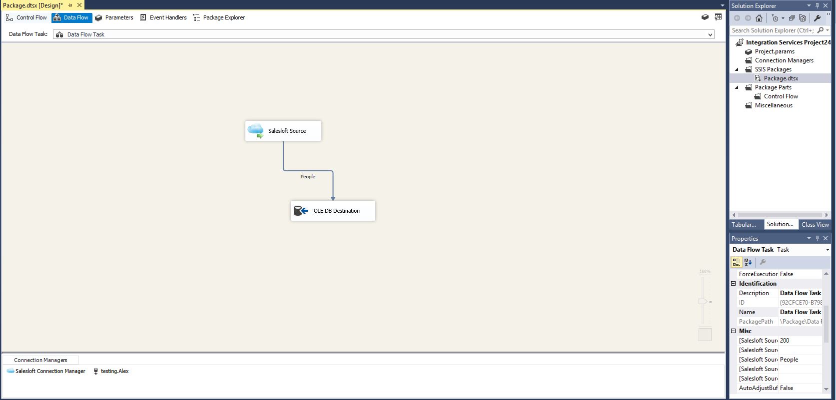Open the Data Flow Task dropdown
Image resolution: width=836 pixels, height=400 pixels.
click(710, 34)
